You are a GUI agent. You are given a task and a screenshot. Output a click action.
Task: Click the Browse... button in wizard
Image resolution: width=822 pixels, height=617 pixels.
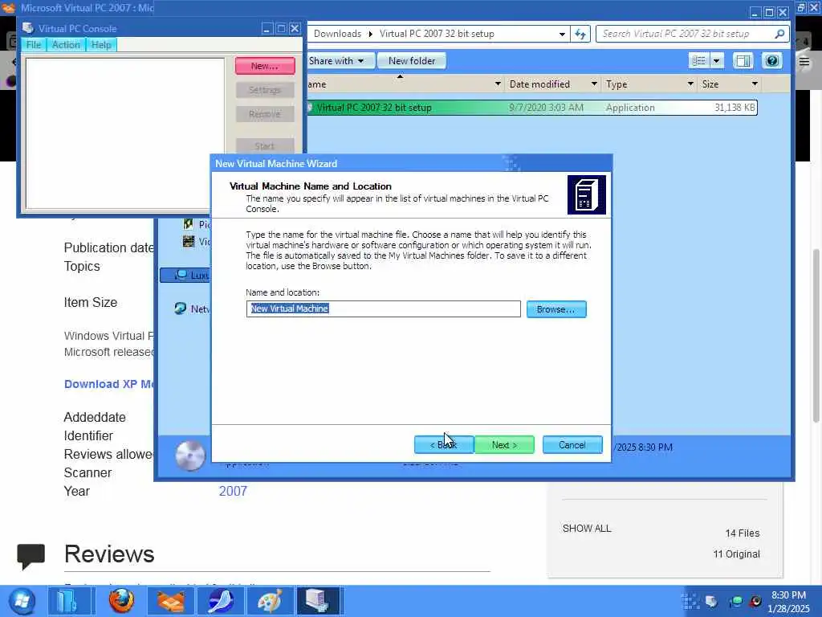click(556, 309)
